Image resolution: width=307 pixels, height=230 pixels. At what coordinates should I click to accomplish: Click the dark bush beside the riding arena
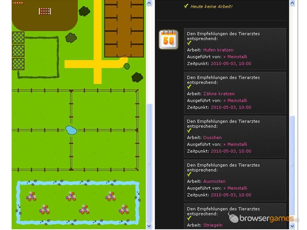click(84, 11)
